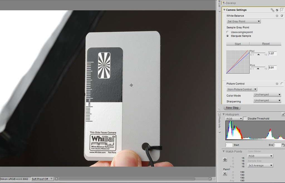Open the Soft Proof Off dropdown
The image size is (285, 183).
(x=42, y=179)
